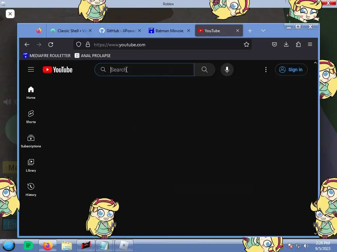Screen dimensions: 337x252
Task: Open volume control in system tray
Action: [306, 246]
